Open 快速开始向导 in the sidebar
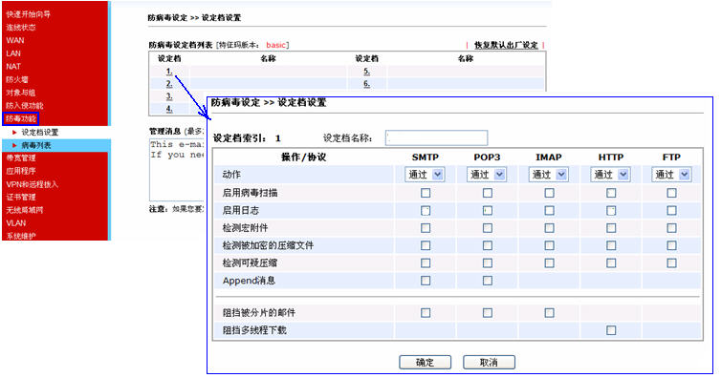This screenshot has width=721, height=378. click(x=28, y=14)
